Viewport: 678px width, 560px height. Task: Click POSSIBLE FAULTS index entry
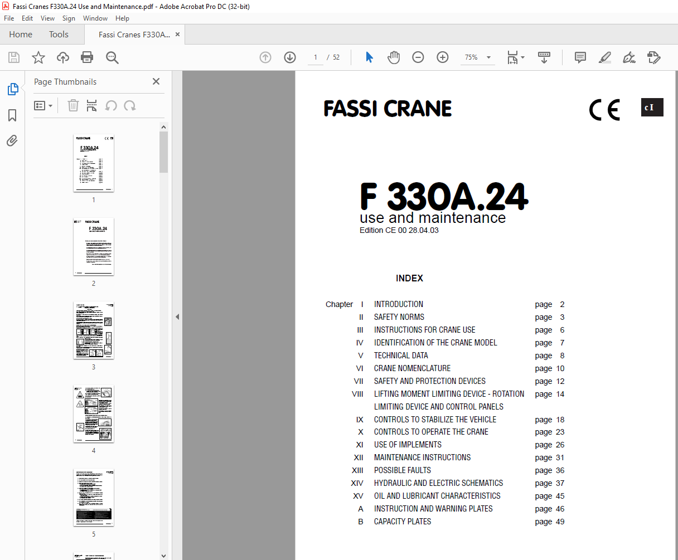tap(403, 470)
